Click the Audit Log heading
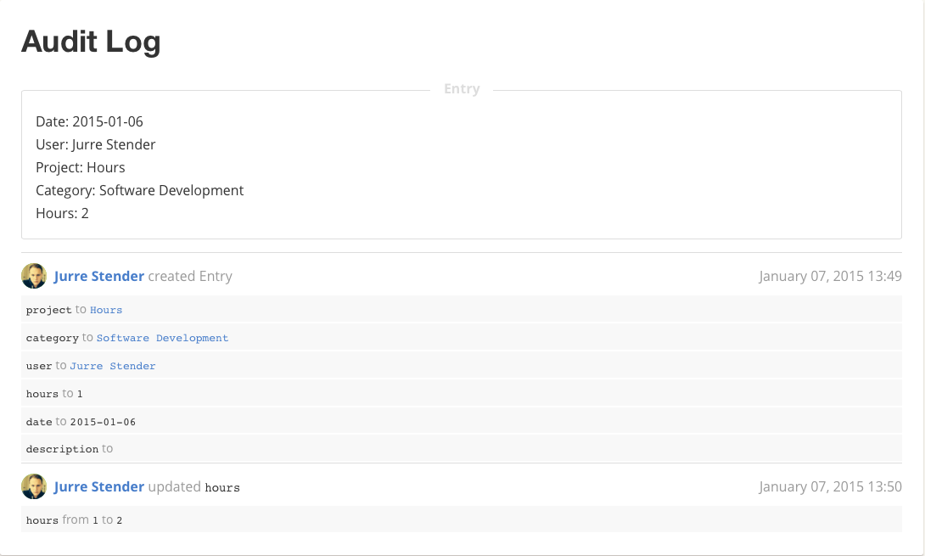This screenshot has height=556, width=925. pos(91,42)
